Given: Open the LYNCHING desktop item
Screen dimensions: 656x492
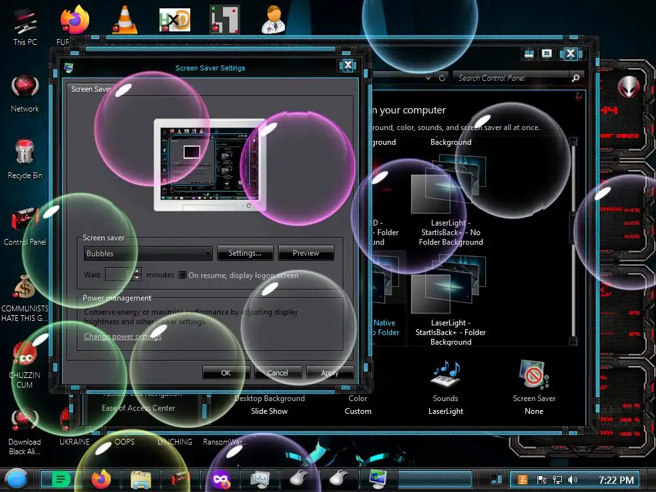Looking at the screenshot, I should (x=175, y=442).
